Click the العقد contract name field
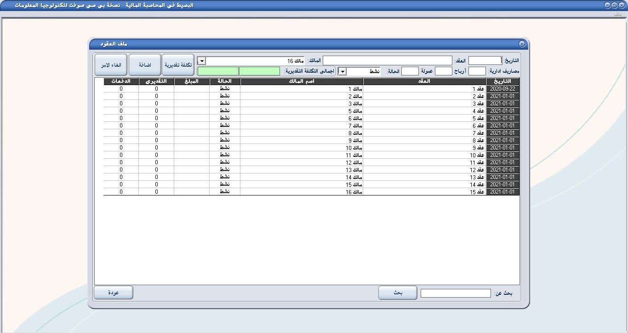 pos(388,61)
